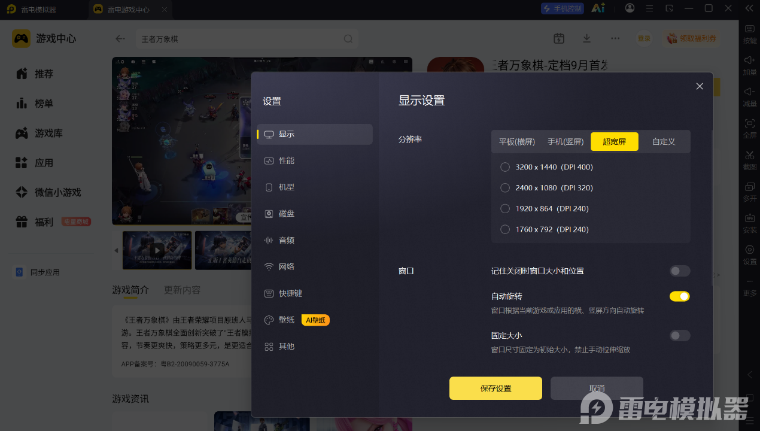Open 应用 in game center sidebar
Image resolution: width=760 pixels, height=431 pixels.
tap(35, 163)
